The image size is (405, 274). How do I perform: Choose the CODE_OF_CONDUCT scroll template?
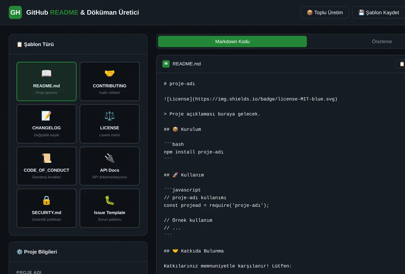47,166
